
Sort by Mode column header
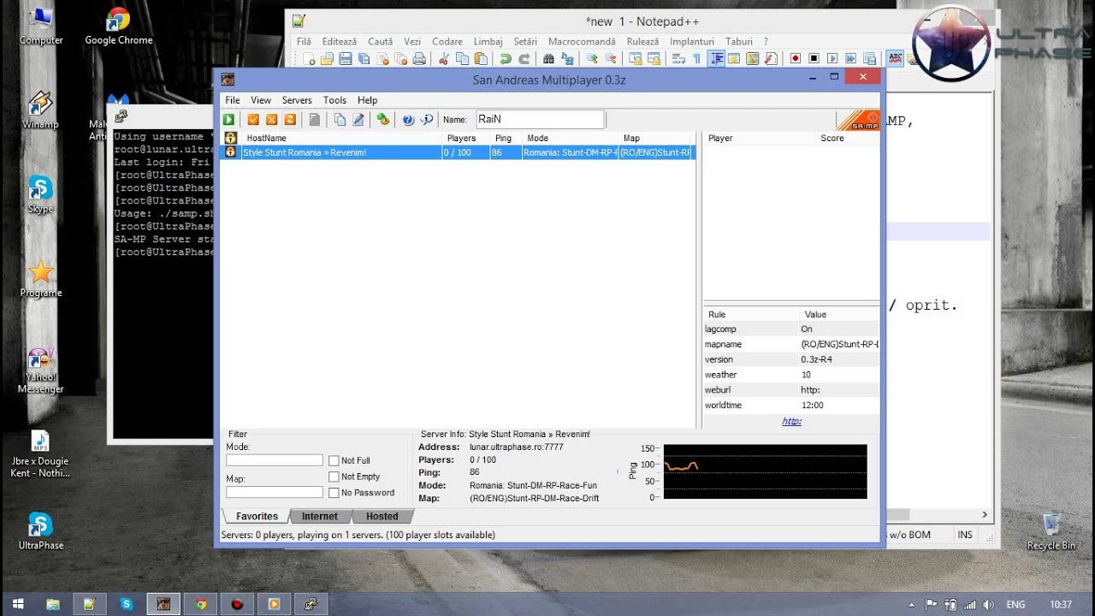pyautogui.click(x=571, y=138)
